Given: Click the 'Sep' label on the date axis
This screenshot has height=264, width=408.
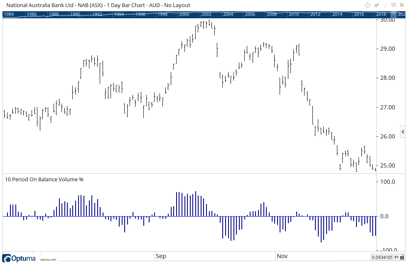Looking at the screenshot, I should click(x=161, y=256).
